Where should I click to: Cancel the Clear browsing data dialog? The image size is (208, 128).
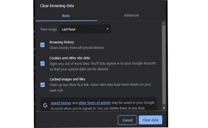(x=127, y=120)
